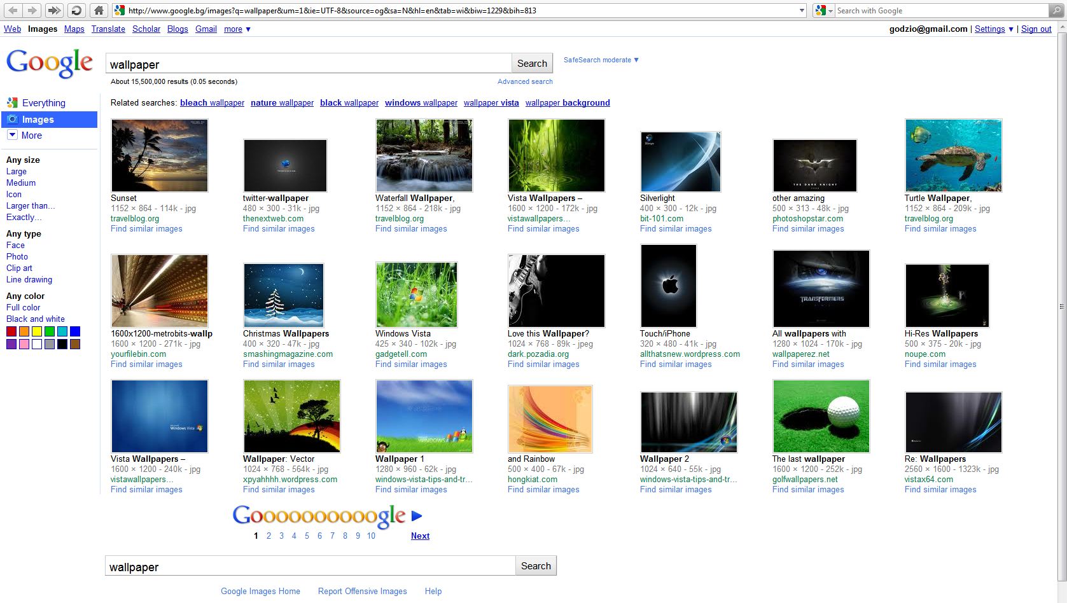
Task: Open Gmail from the top navigation
Action: [206, 29]
